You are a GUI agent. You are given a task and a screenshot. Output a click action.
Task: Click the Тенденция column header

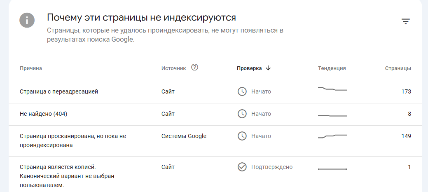pos(332,68)
